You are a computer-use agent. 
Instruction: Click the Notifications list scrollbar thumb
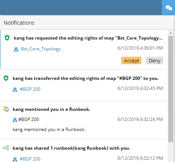click(171, 89)
